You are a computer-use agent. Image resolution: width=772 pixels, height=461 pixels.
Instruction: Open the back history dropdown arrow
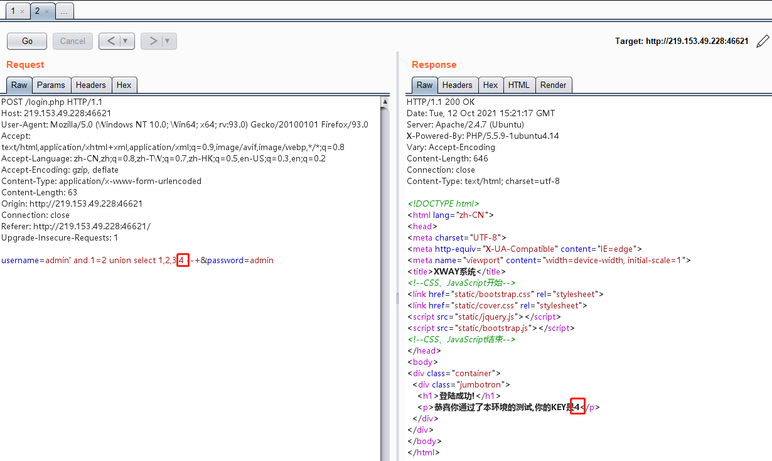[x=127, y=41]
